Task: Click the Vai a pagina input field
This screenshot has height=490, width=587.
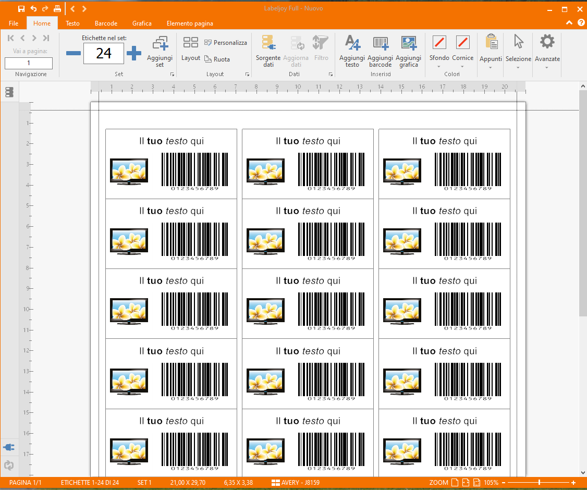Action: coord(29,63)
